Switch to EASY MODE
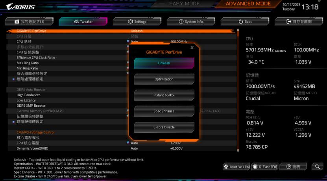The width and height of the screenshot is (327, 181). point(184,4)
